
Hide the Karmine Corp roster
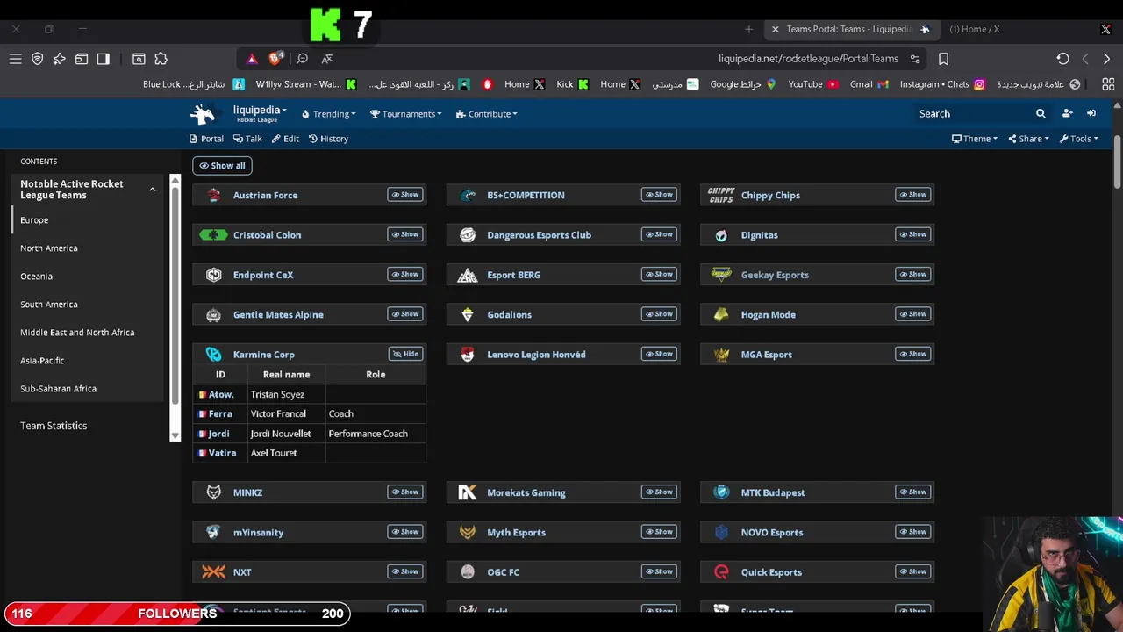pyautogui.click(x=406, y=354)
